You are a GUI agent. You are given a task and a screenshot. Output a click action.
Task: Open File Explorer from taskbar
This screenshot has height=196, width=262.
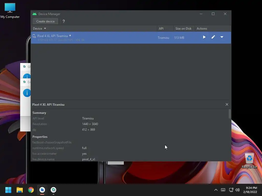[x=19, y=190]
